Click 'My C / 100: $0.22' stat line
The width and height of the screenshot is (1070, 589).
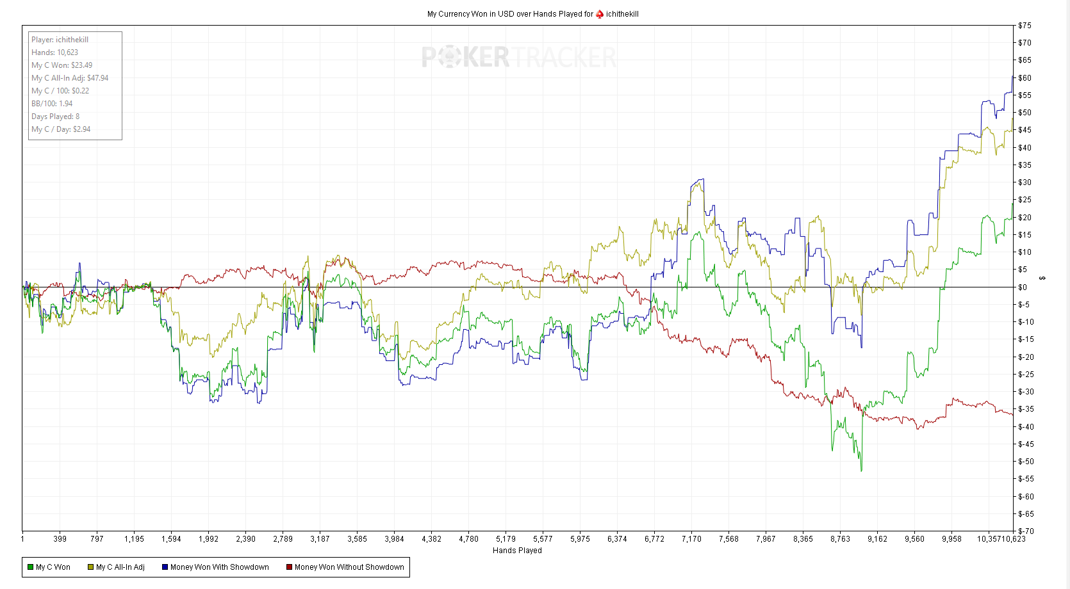click(x=60, y=91)
